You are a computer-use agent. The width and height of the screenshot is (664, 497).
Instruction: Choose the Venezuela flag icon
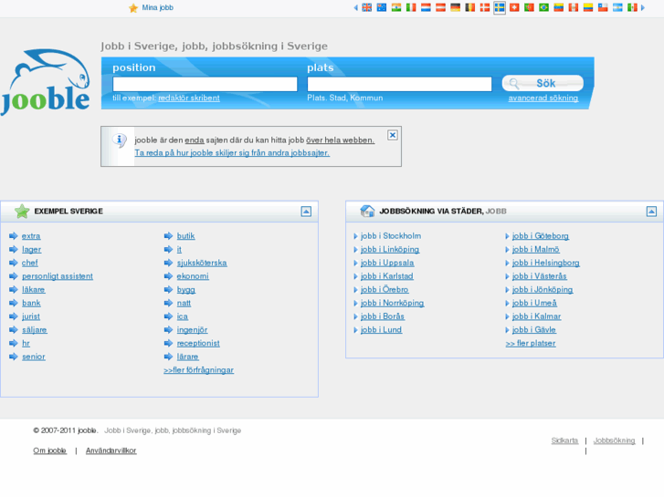click(x=559, y=7)
